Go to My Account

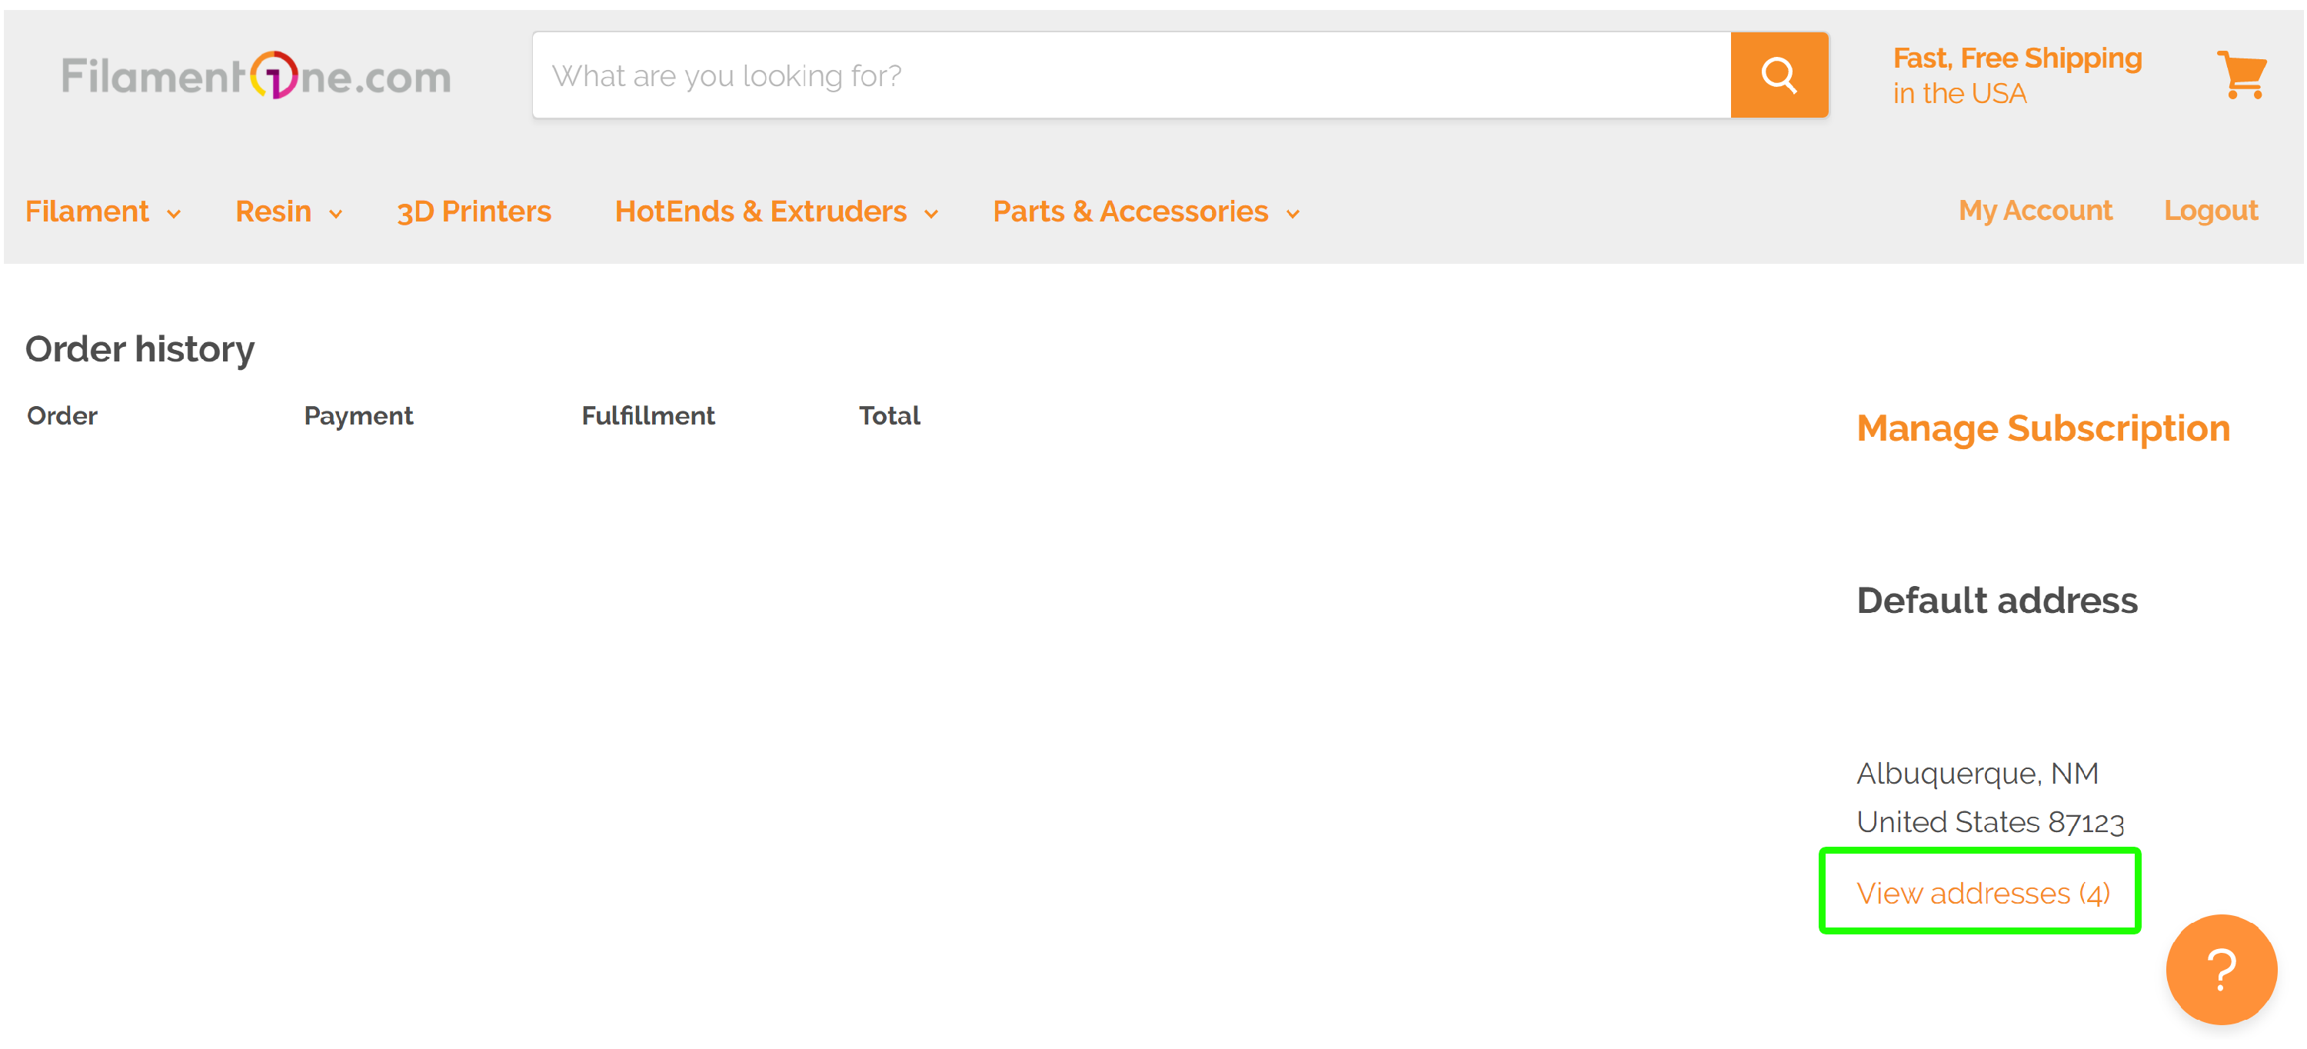tap(2035, 211)
